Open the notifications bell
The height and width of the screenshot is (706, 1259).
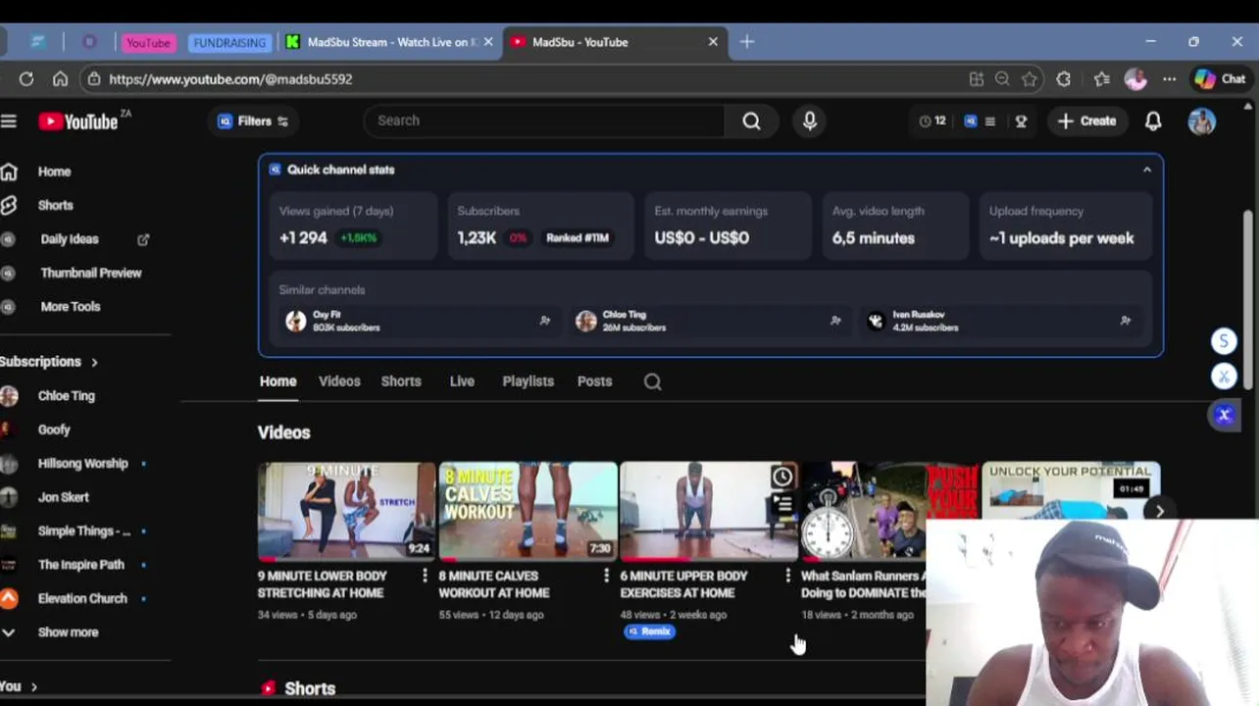[x=1153, y=121]
